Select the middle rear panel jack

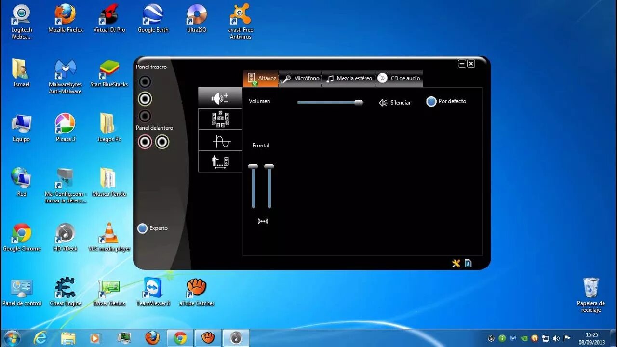click(x=145, y=99)
